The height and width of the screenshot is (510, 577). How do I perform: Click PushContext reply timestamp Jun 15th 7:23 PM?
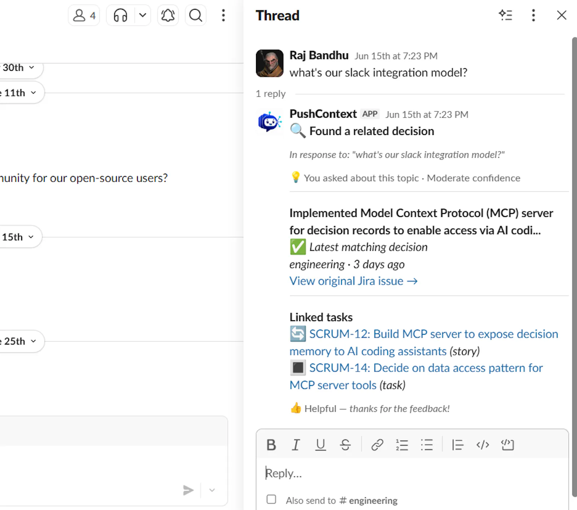427,114
